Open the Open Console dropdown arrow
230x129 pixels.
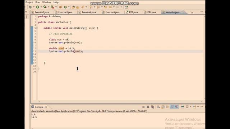pos(198,107)
